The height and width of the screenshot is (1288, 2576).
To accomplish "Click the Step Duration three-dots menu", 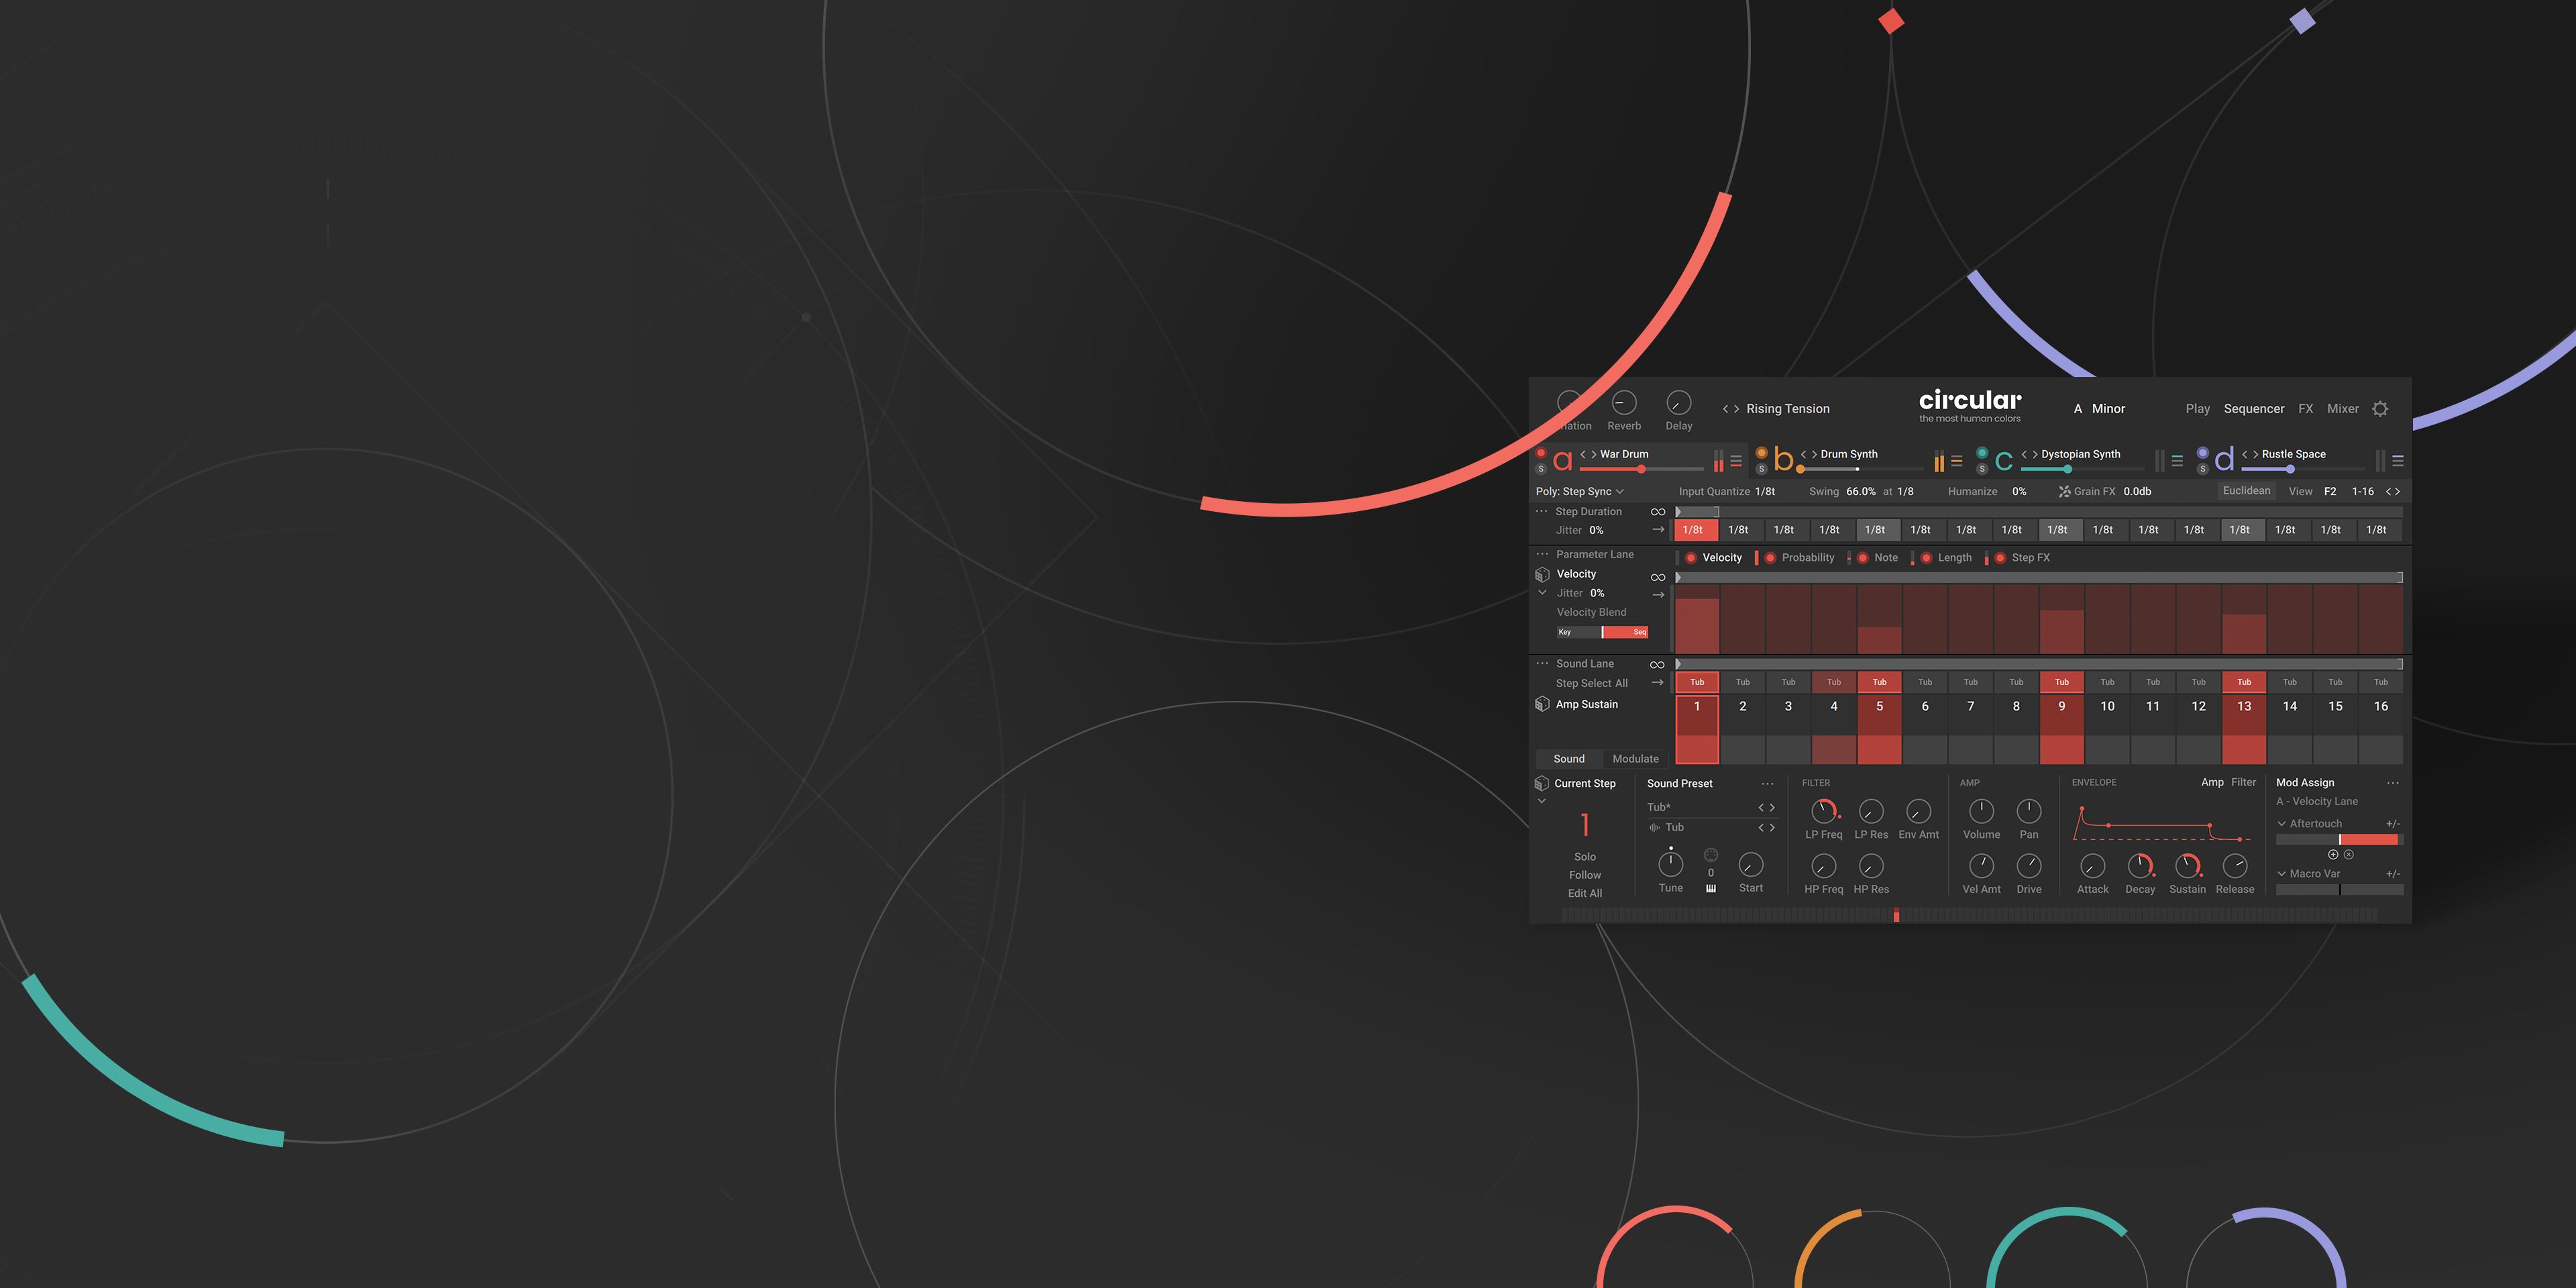I will point(1542,511).
